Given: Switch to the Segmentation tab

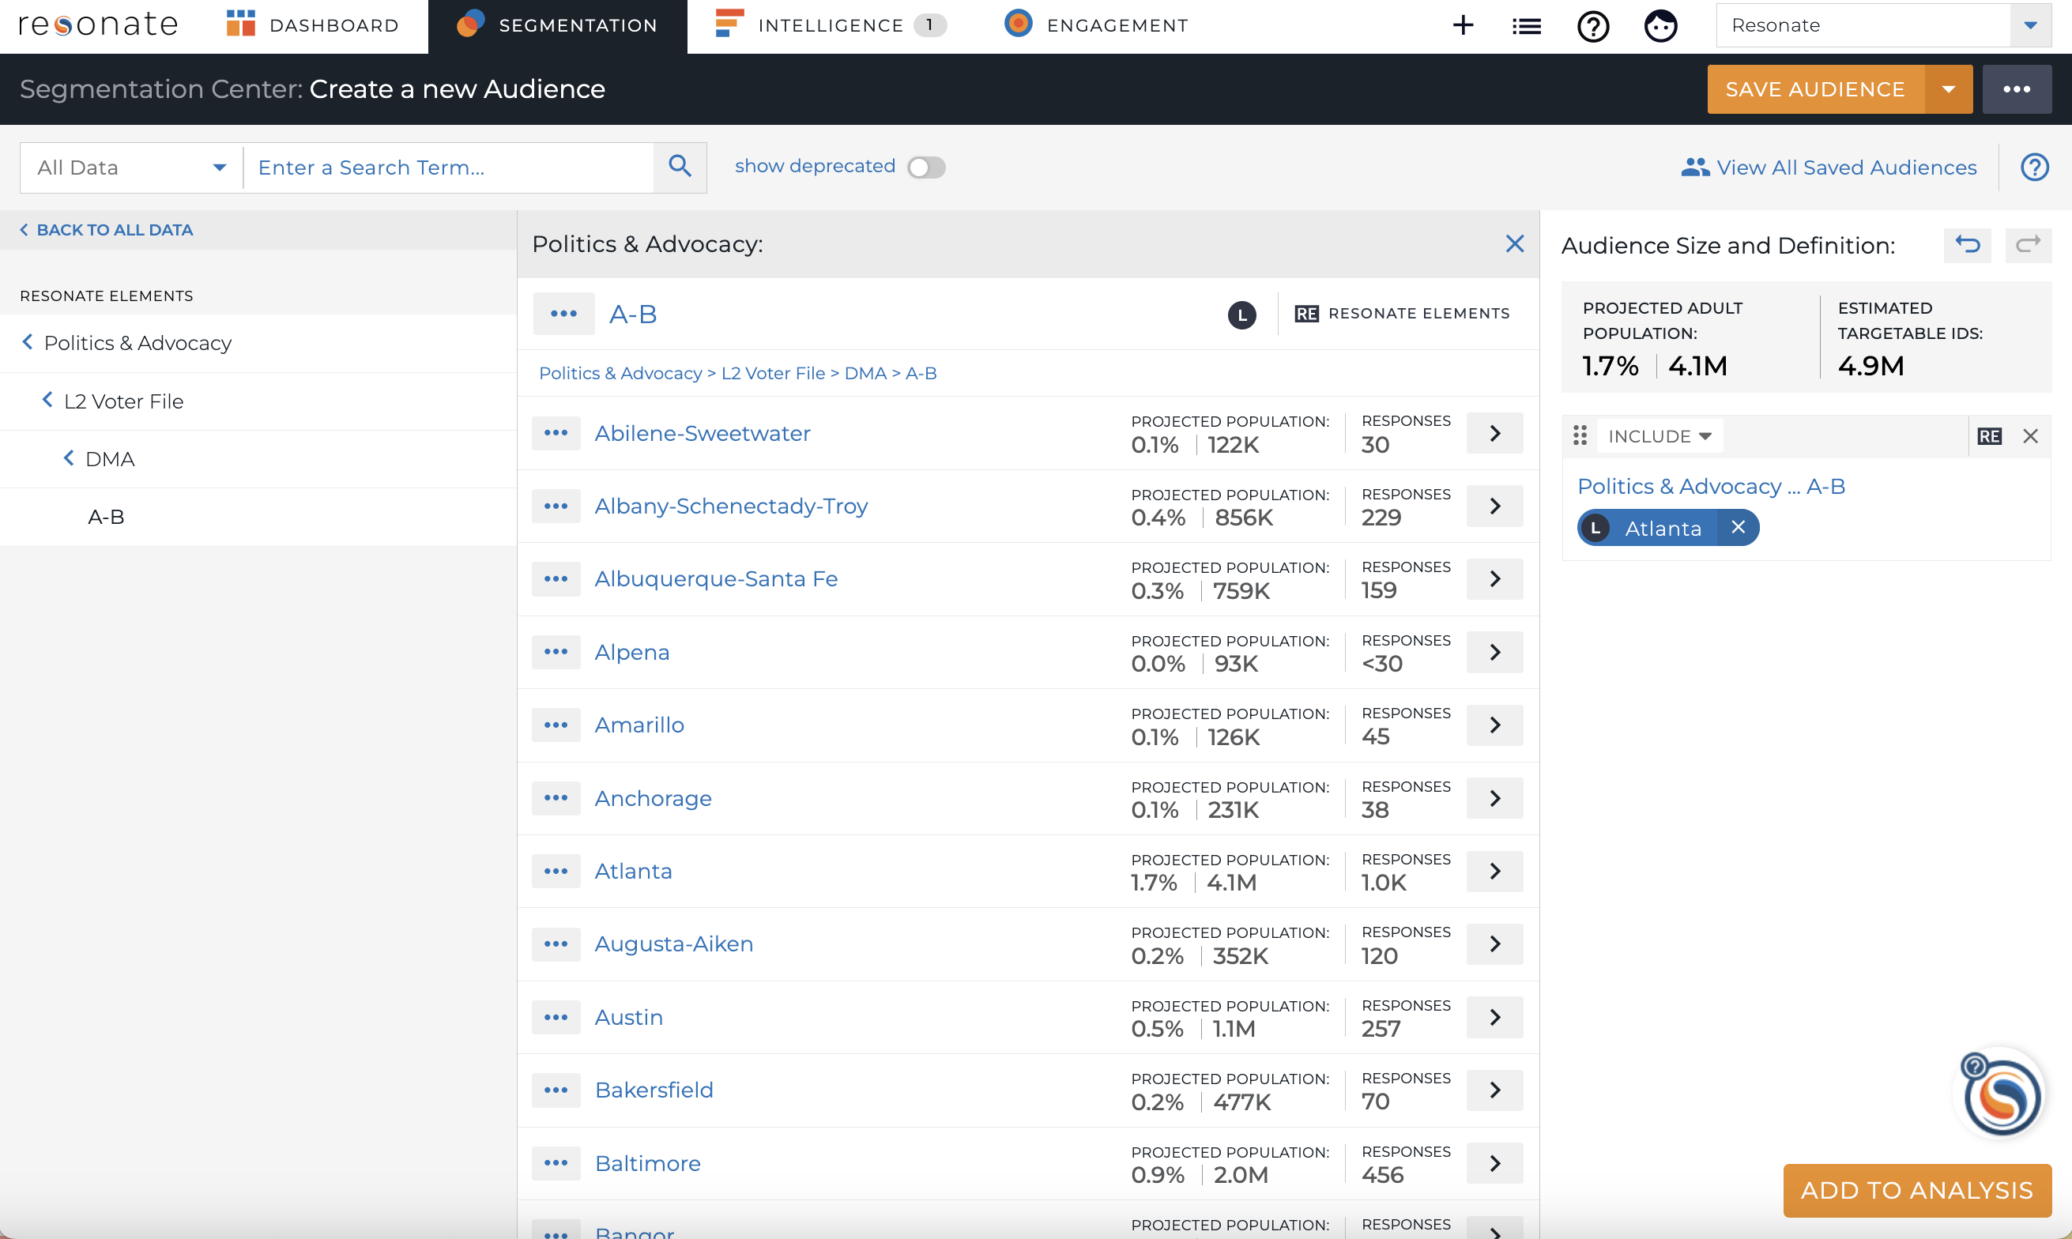Looking at the screenshot, I should click(x=557, y=25).
